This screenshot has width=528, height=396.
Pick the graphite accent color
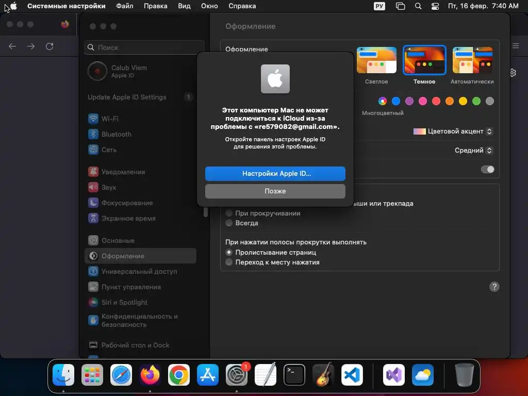point(490,101)
